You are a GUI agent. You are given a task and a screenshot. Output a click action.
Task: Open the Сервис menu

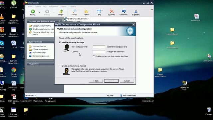pos(64,7)
